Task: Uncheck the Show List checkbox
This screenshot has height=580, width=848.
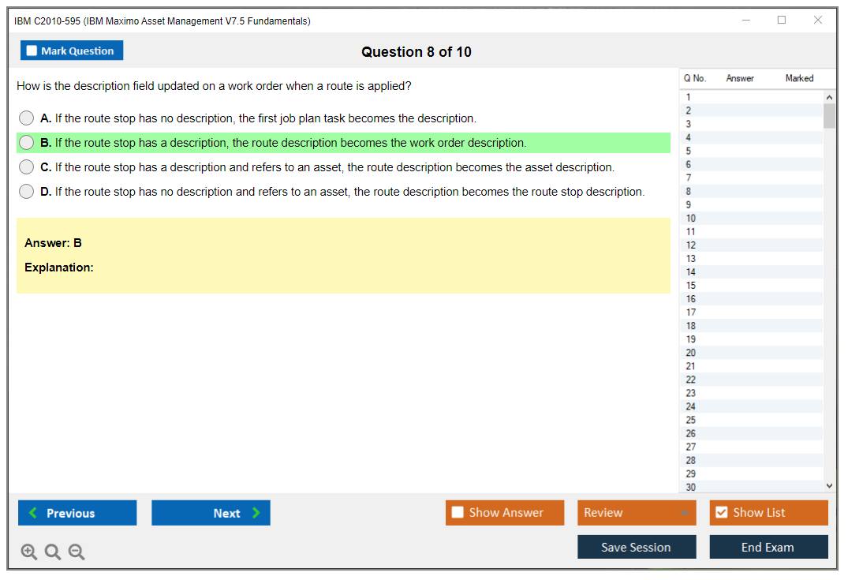Action: 722,513
